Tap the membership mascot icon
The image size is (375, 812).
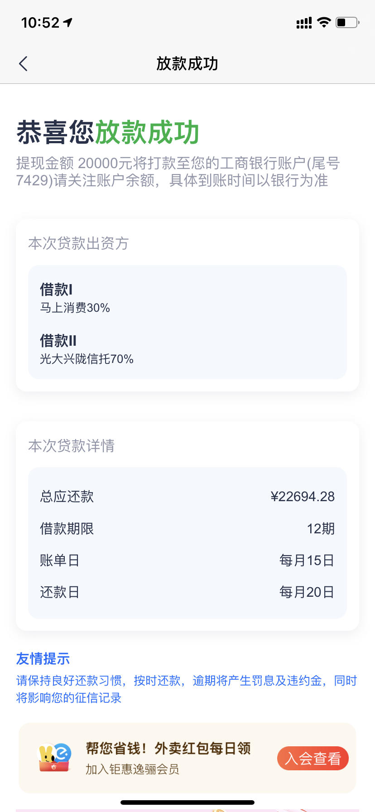[x=55, y=758]
